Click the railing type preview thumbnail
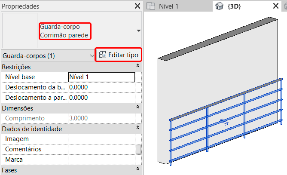 coord(19,31)
